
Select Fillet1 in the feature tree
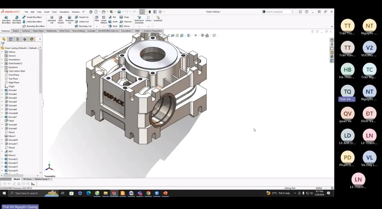(x=11, y=121)
